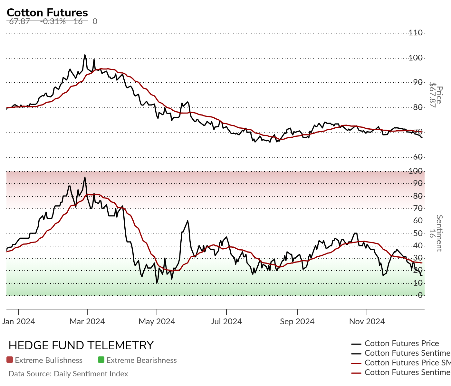Click the red Extreme Bullishness swatch
Image resolution: width=451 pixels, height=386 pixels.
[x=10, y=360]
